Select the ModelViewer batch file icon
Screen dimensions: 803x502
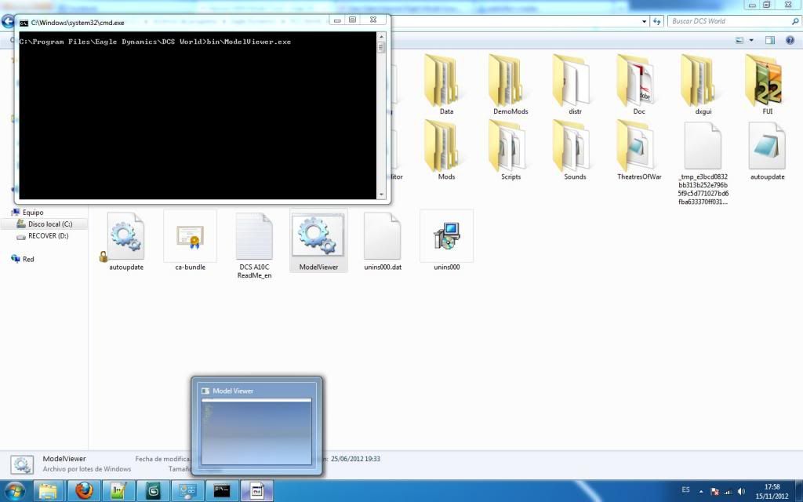(318, 235)
